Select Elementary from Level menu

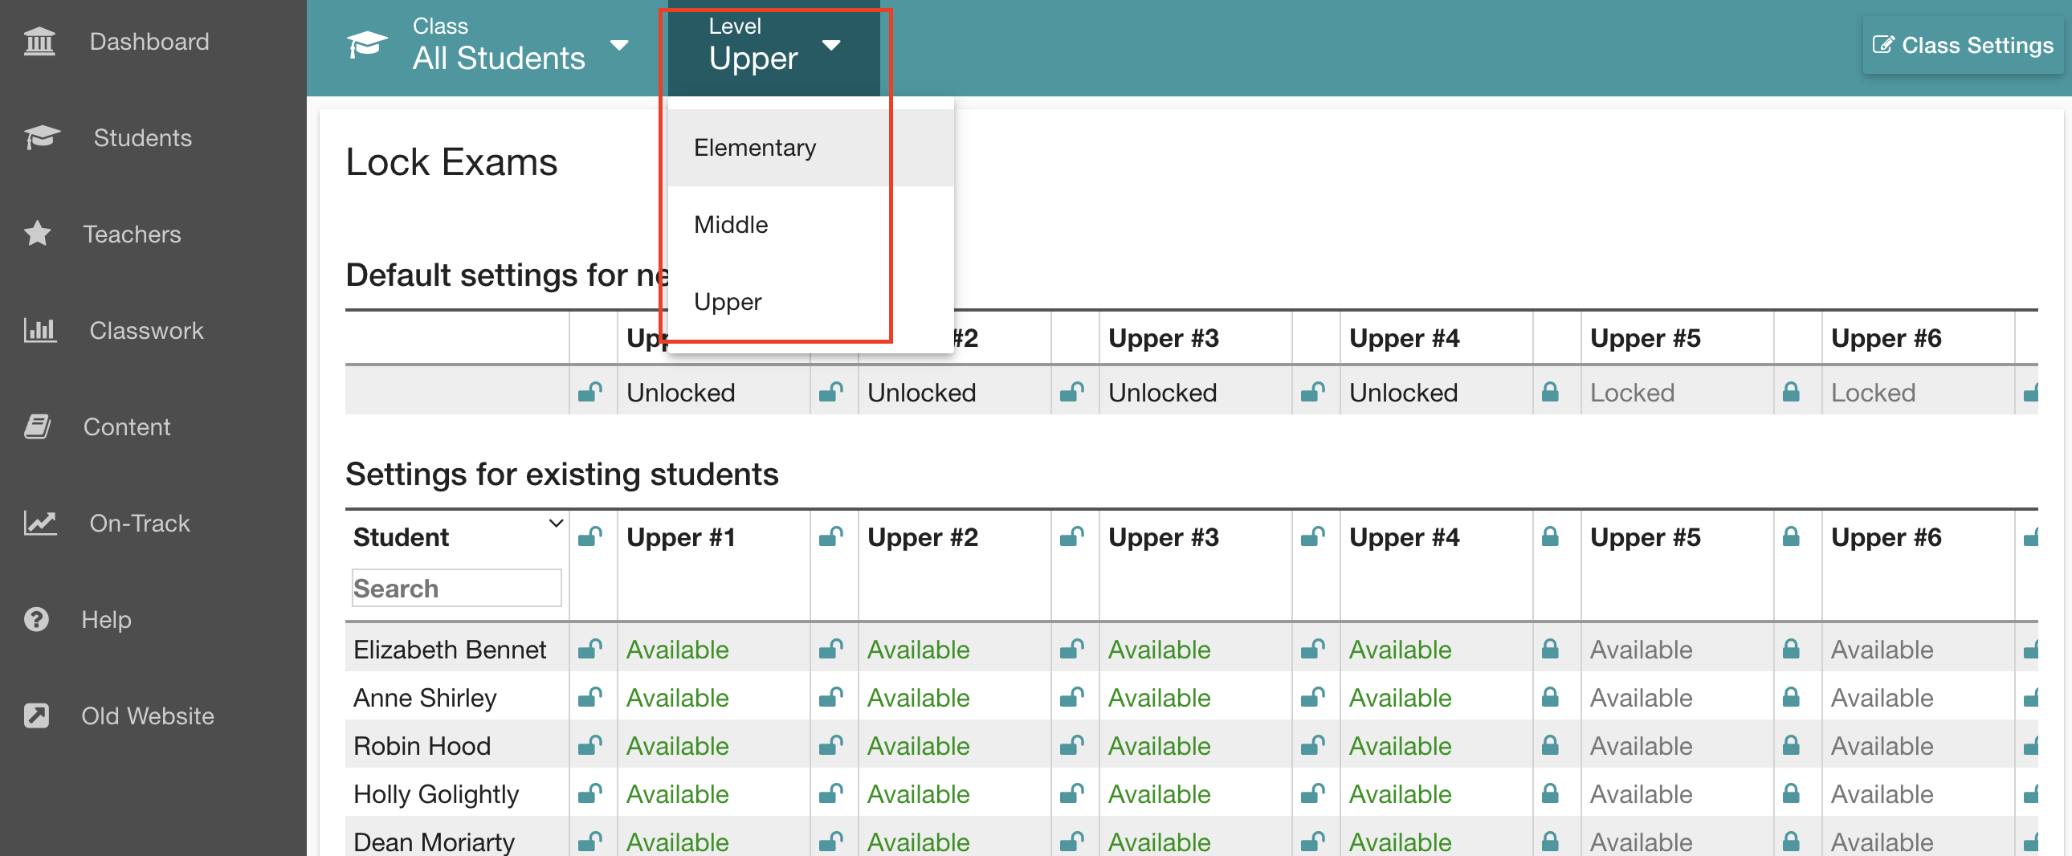(811, 148)
